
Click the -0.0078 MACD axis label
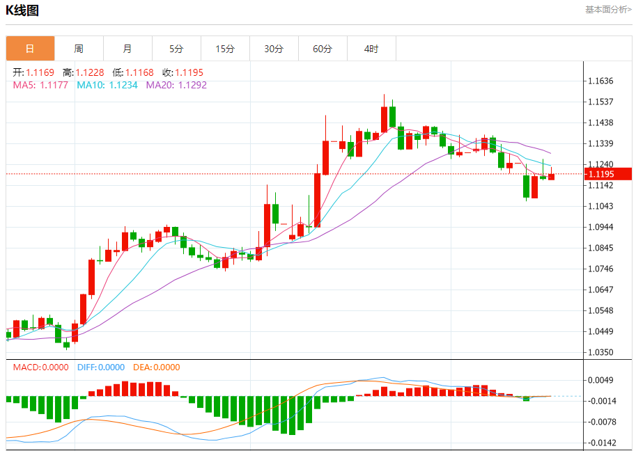[x=600, y=422]
